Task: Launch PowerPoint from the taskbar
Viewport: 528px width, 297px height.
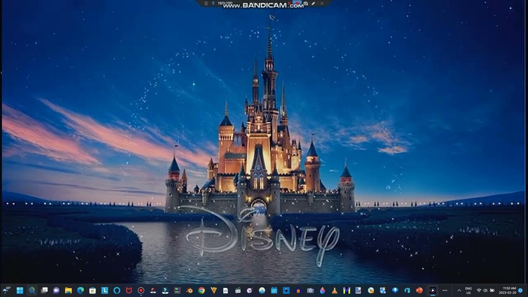Action: (419, 290)
